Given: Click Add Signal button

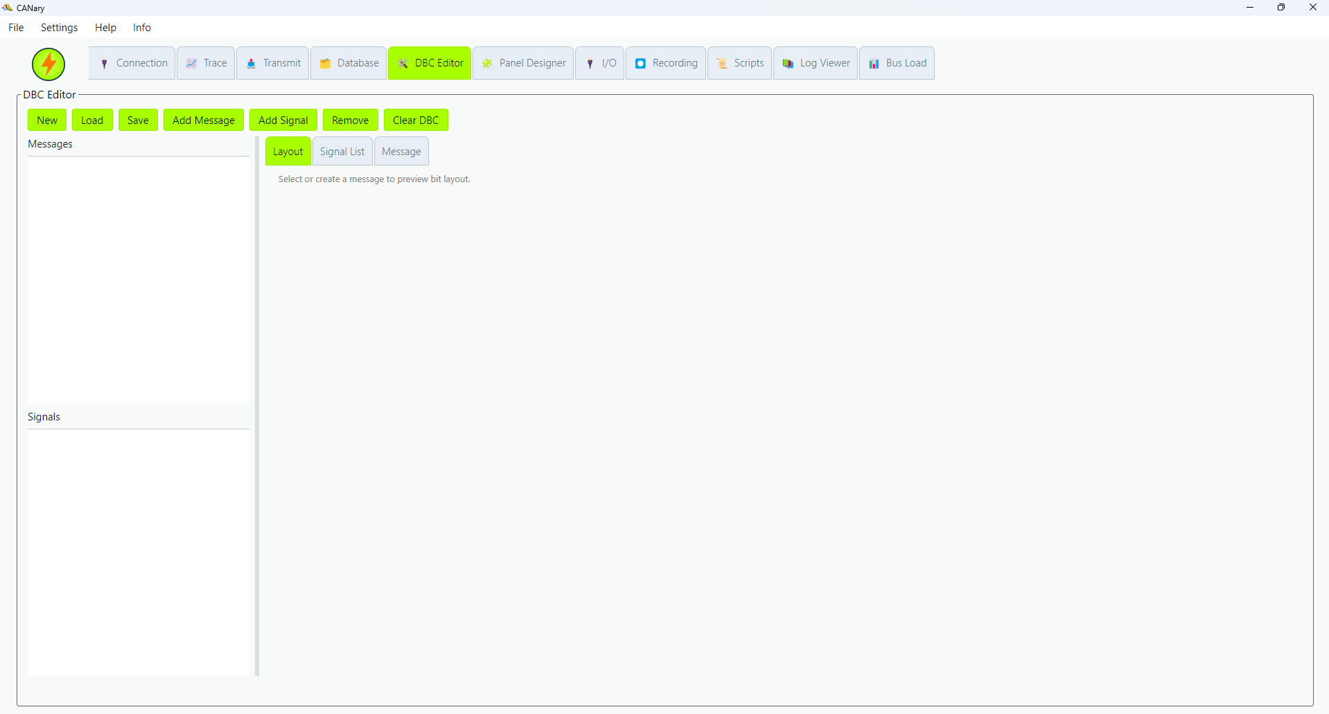Looking at the screenshot, I should (x=283, y=120).
